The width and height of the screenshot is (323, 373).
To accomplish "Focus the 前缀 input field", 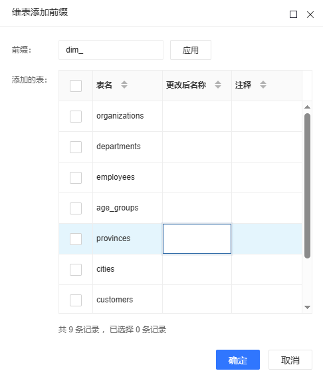I will click(x=111, y=50).
